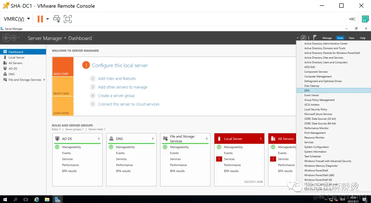Select Dashboard in the left navigation
The width and height of the screenshot is (371, 203).
[x=23, y=52]
